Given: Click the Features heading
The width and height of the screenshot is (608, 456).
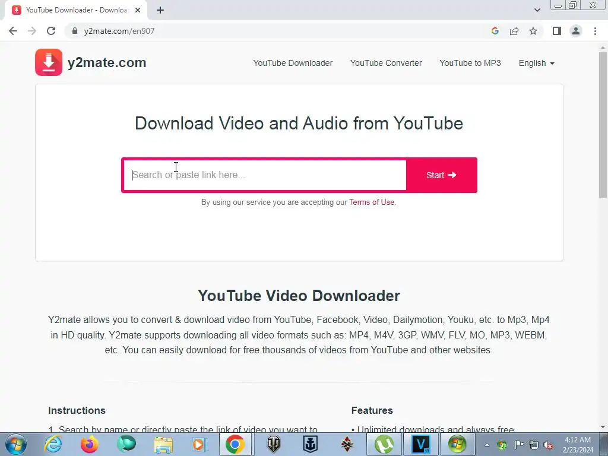Looking at the screenshot, I should point(372,410).
